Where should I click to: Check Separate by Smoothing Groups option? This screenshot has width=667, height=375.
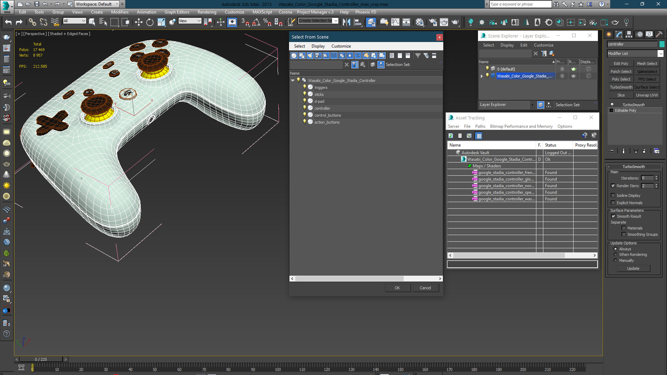pos(624,234)
